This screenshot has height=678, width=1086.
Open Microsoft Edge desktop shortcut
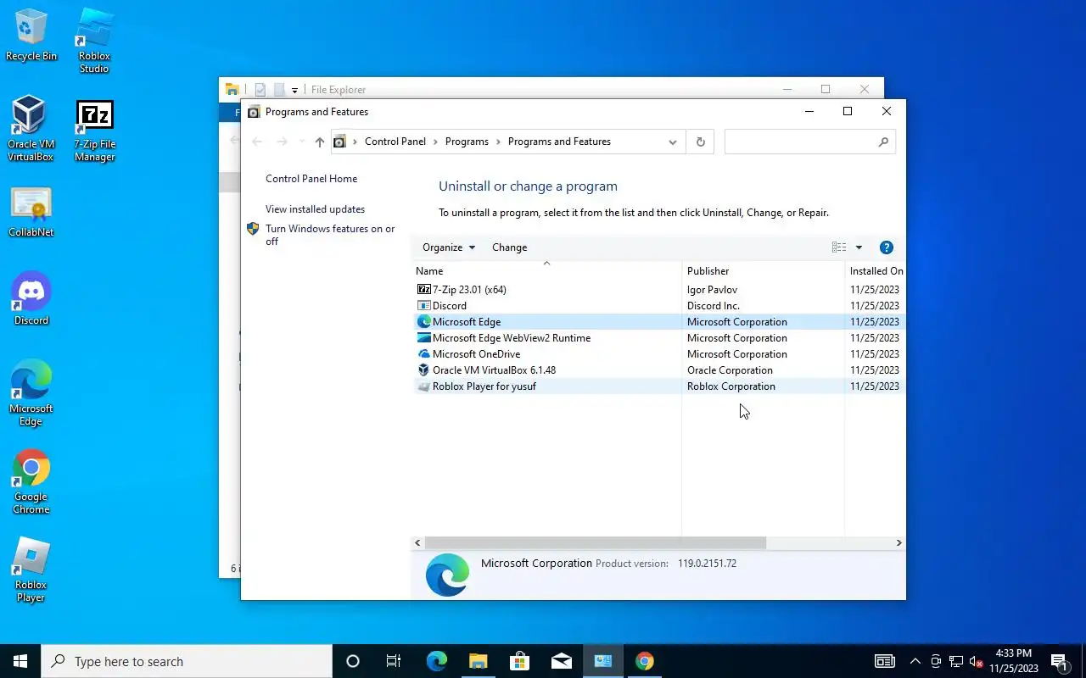[31, 393]
